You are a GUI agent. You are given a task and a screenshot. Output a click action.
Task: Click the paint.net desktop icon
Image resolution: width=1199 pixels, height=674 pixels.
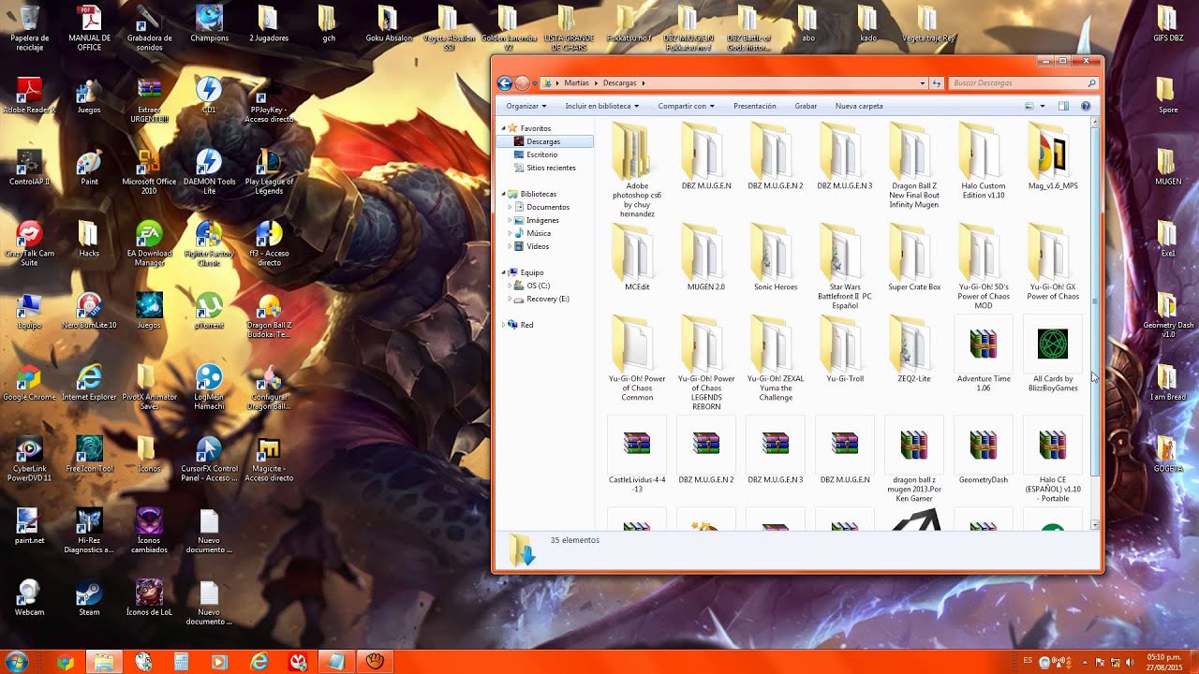[29, 526]
